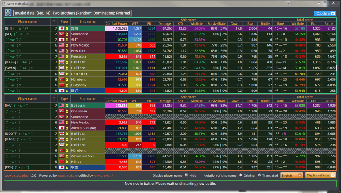Screen dimensions: 341x193
Task: Click the Now not in battle status bar
Action: [x=170, y=184]
